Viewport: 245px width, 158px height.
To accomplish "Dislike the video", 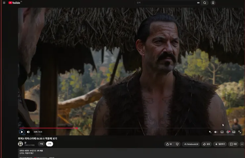I will point(177,144).
